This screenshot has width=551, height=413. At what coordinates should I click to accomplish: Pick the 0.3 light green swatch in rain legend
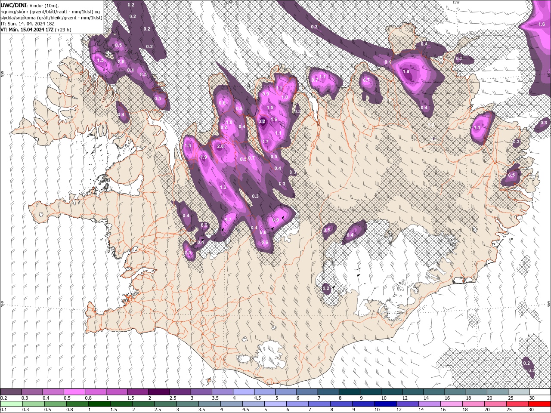click(x=33, y=404)
